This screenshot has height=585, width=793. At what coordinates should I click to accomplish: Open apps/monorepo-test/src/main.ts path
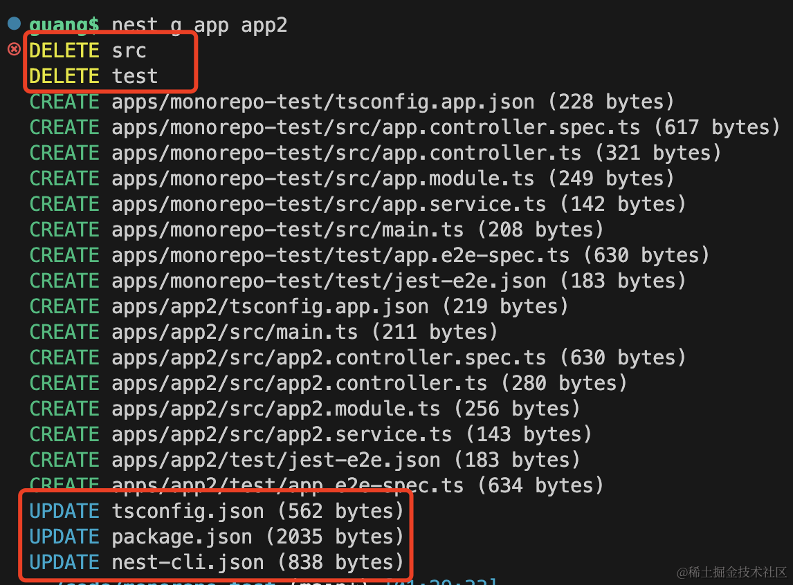(x=288, y=230)
